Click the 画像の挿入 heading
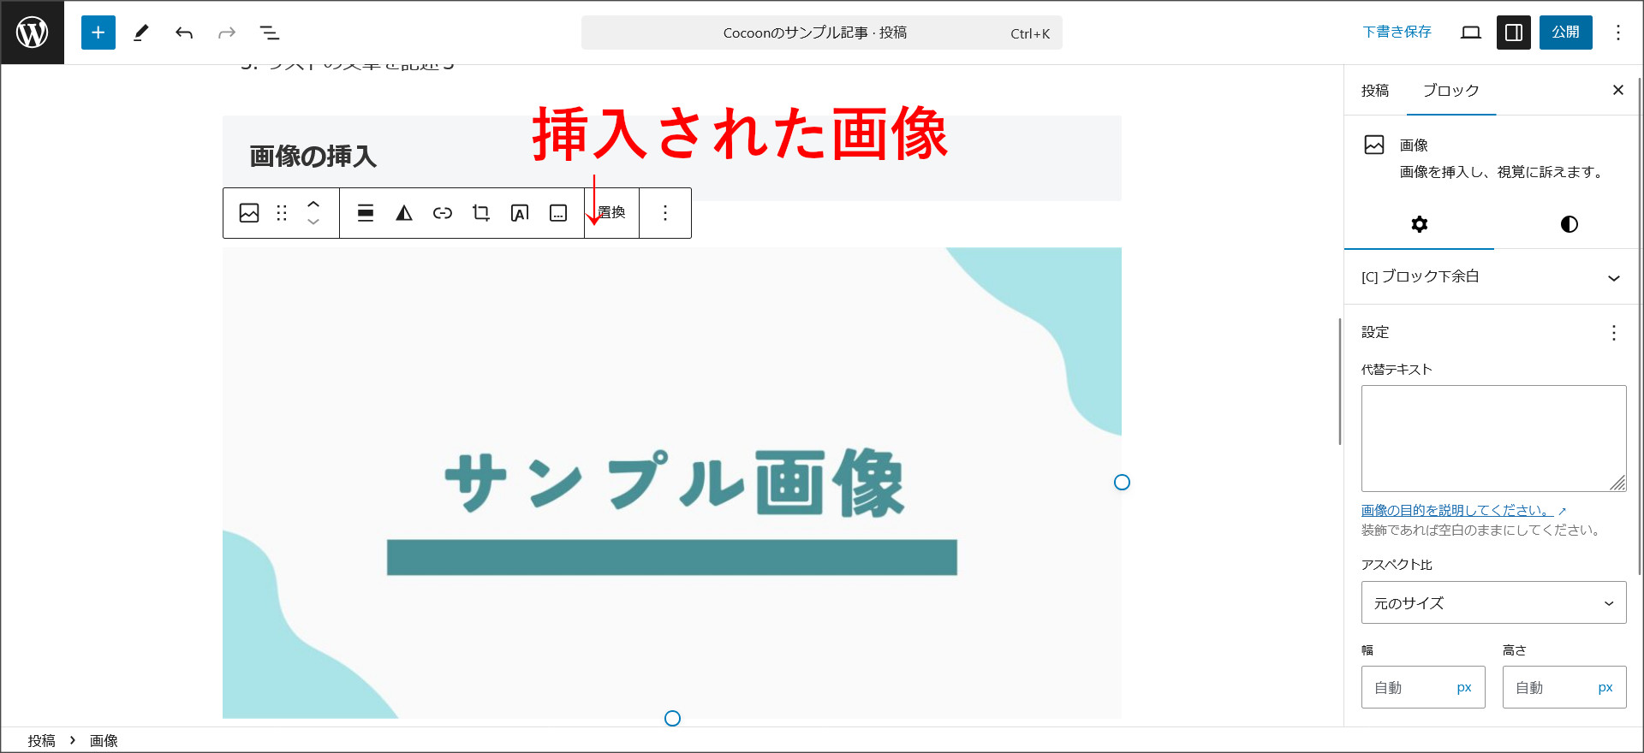 point(313,157)
